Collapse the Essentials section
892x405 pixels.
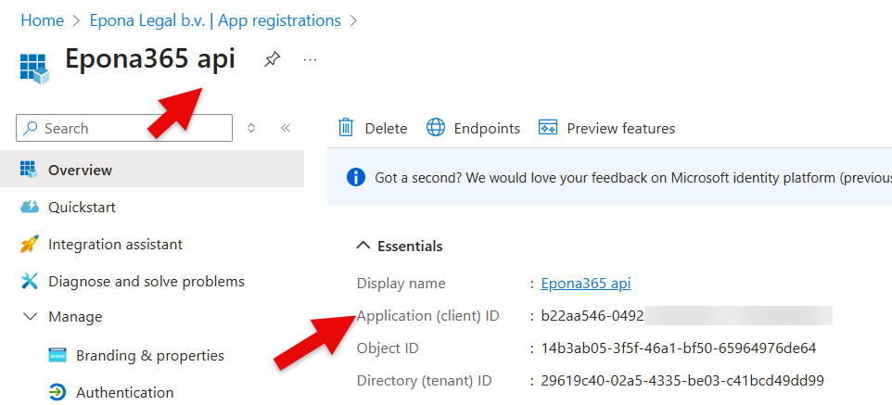click(x=363, y=247)
